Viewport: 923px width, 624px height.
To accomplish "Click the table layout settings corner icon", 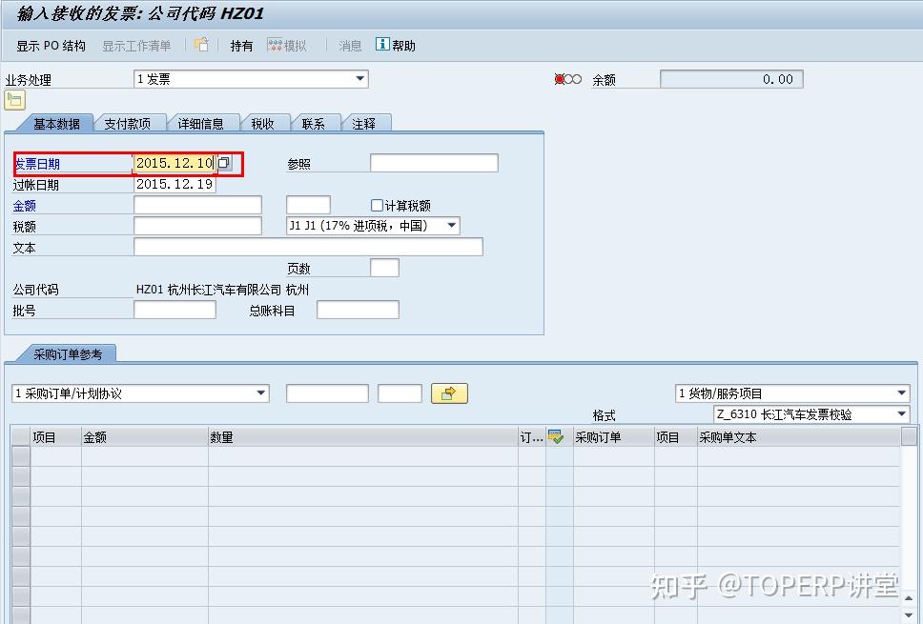I will click(909, 436).
